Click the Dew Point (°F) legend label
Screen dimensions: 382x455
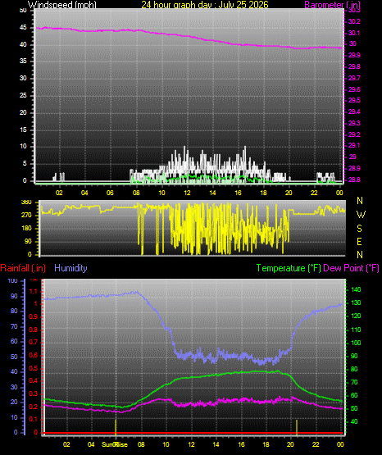351,268
